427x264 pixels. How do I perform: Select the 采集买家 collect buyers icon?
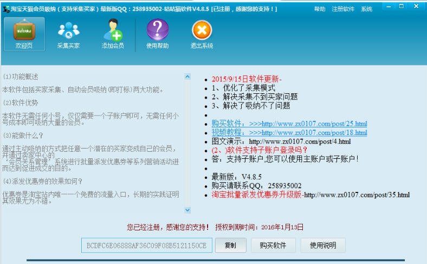68,34
